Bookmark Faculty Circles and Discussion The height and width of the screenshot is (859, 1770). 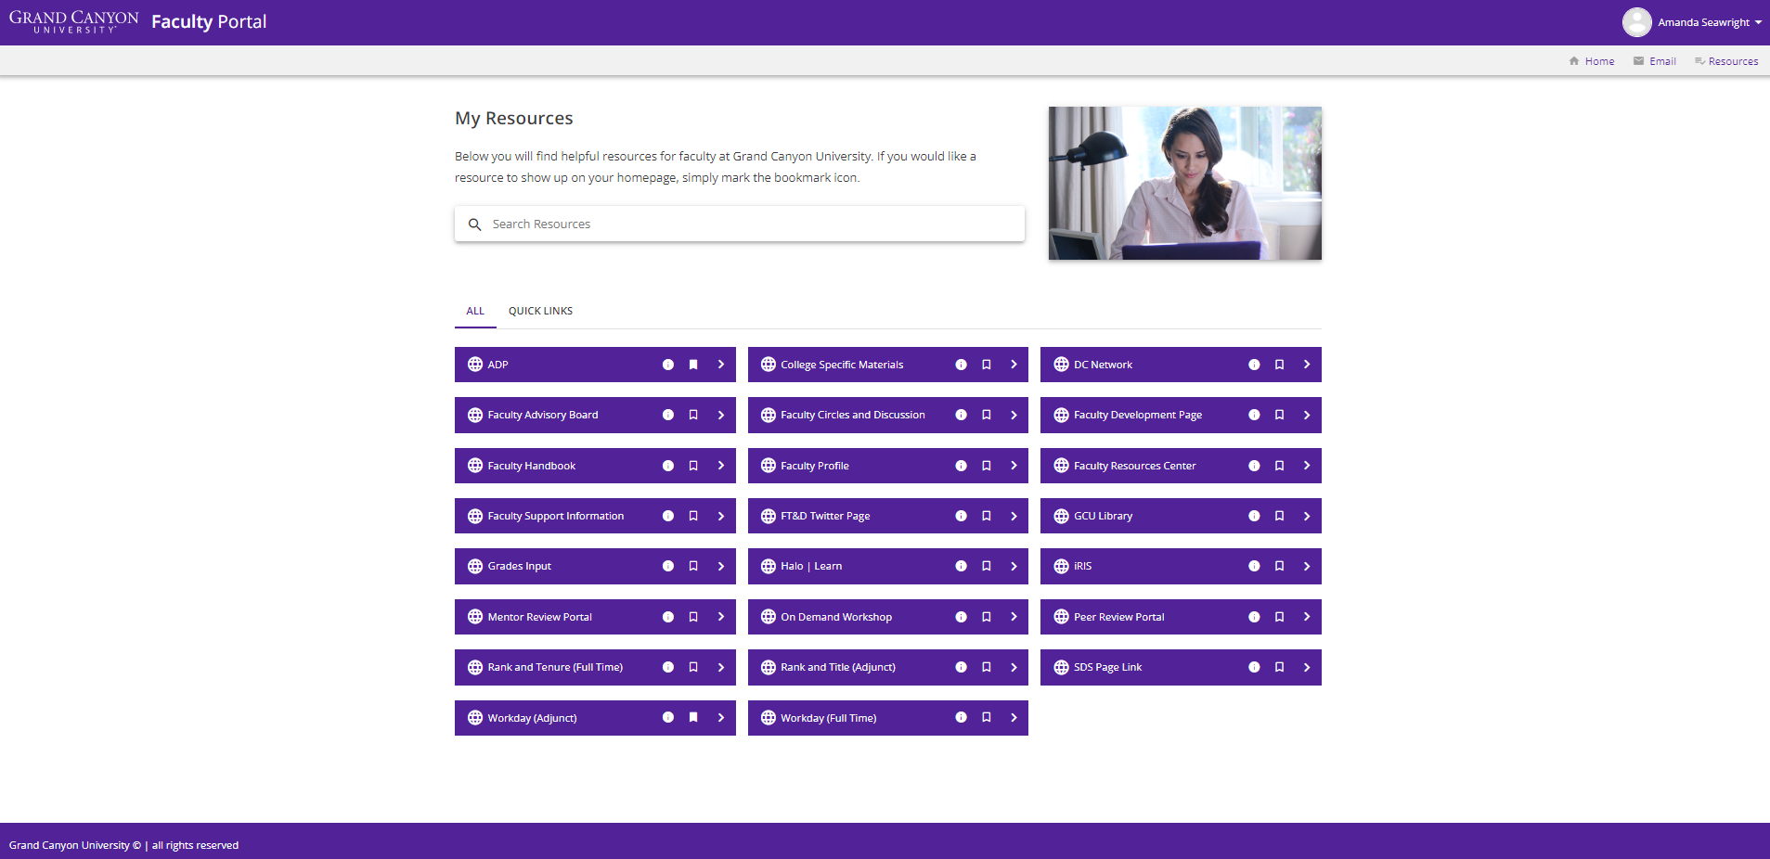tap(987, 415)
